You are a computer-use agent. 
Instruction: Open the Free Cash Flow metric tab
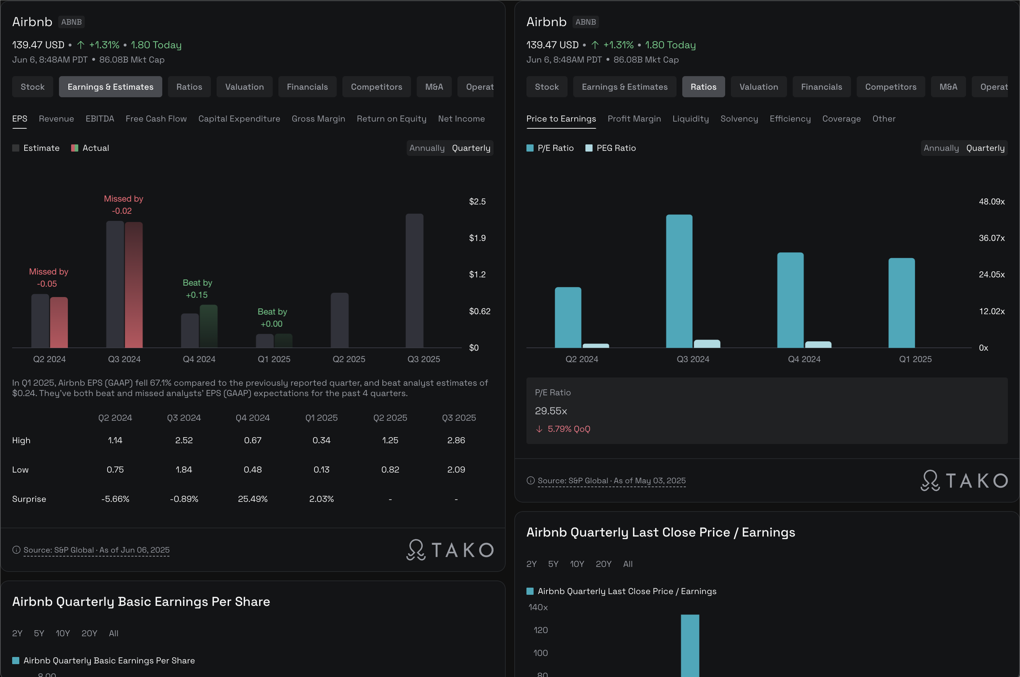(x=156, y=119)
